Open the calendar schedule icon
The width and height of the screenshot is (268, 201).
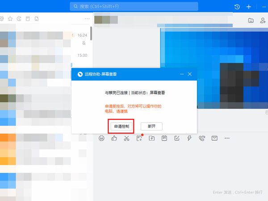tap(164, 138)
